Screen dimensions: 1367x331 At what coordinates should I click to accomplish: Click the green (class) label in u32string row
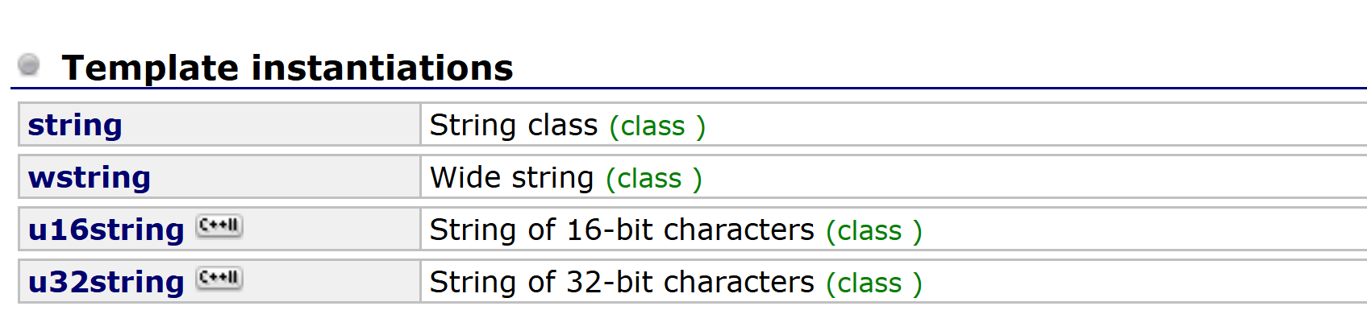[x=874, y=283]
